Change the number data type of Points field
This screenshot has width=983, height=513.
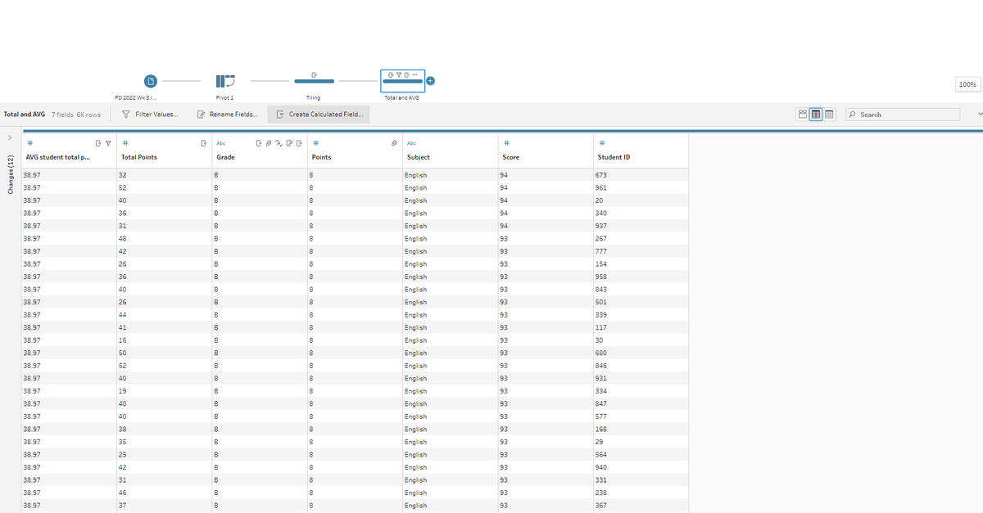pos(316,143)
